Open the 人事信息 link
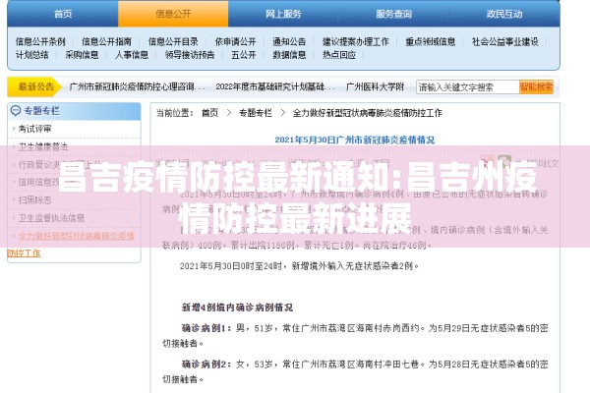The image size is (590, 393). 132,55
